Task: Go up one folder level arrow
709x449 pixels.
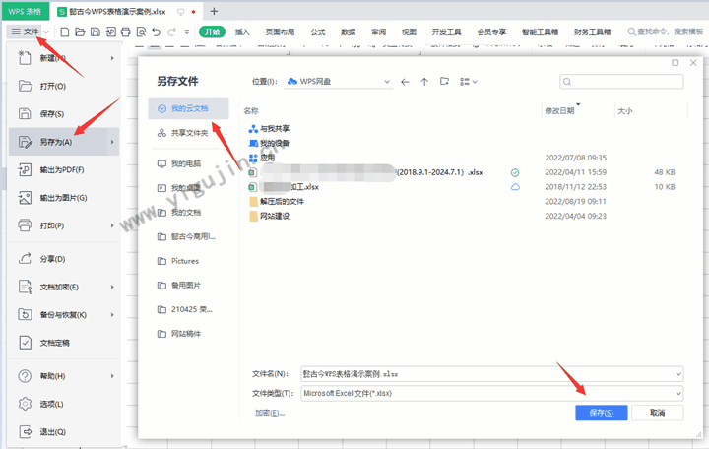Action: 424,82
